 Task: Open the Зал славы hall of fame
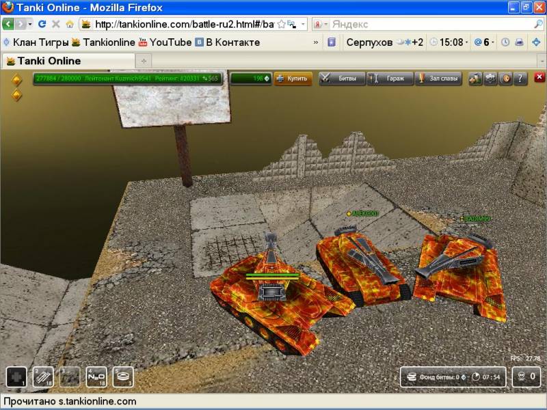438,79
